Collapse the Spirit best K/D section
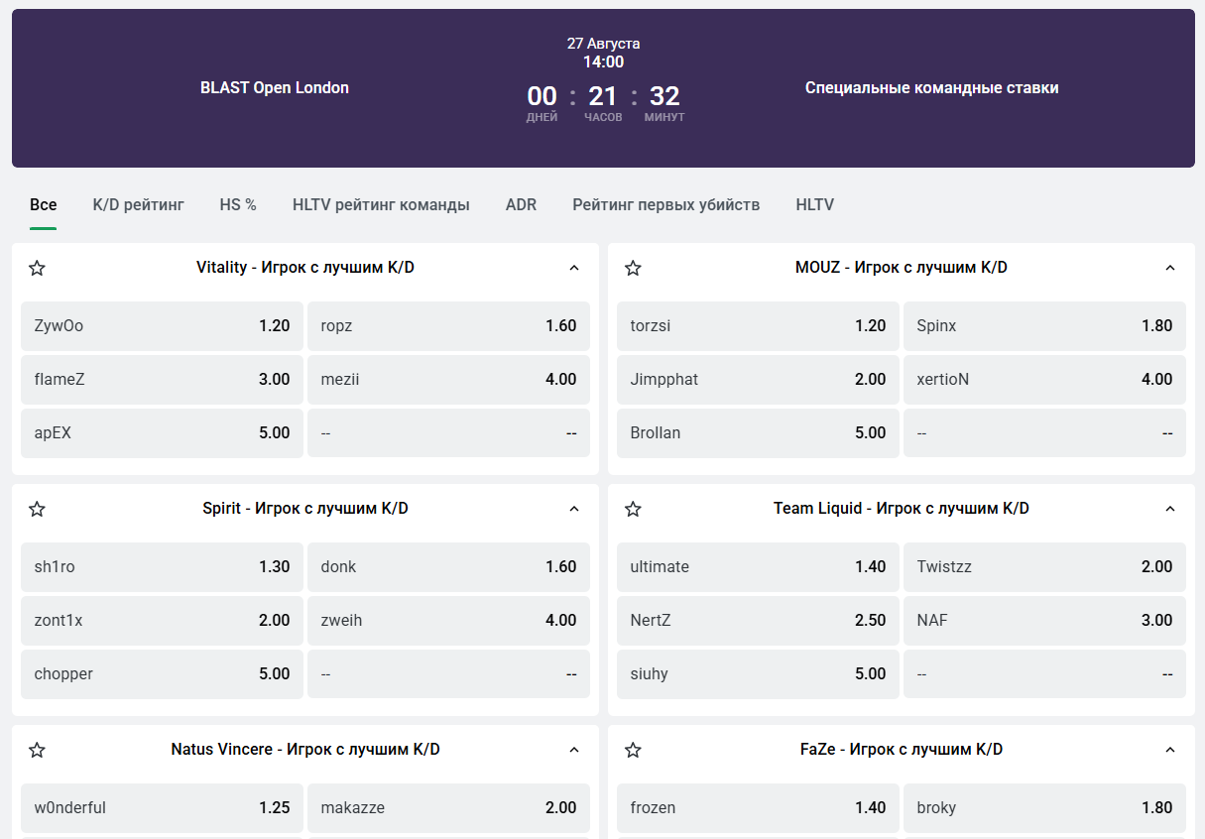This screenshot has height=839, width=1205. (573, 509)
